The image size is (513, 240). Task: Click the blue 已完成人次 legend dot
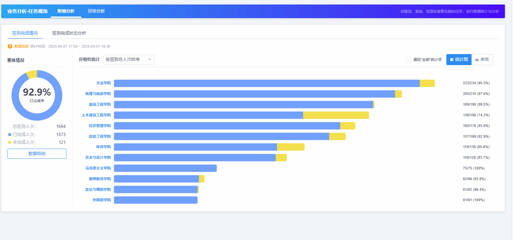pos(10,134)
